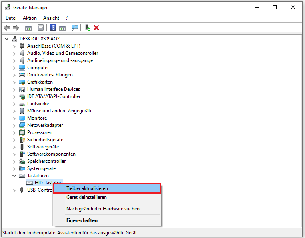Collapse the DESKTOP-8S09AO2 root node

[x=7, y=39]
